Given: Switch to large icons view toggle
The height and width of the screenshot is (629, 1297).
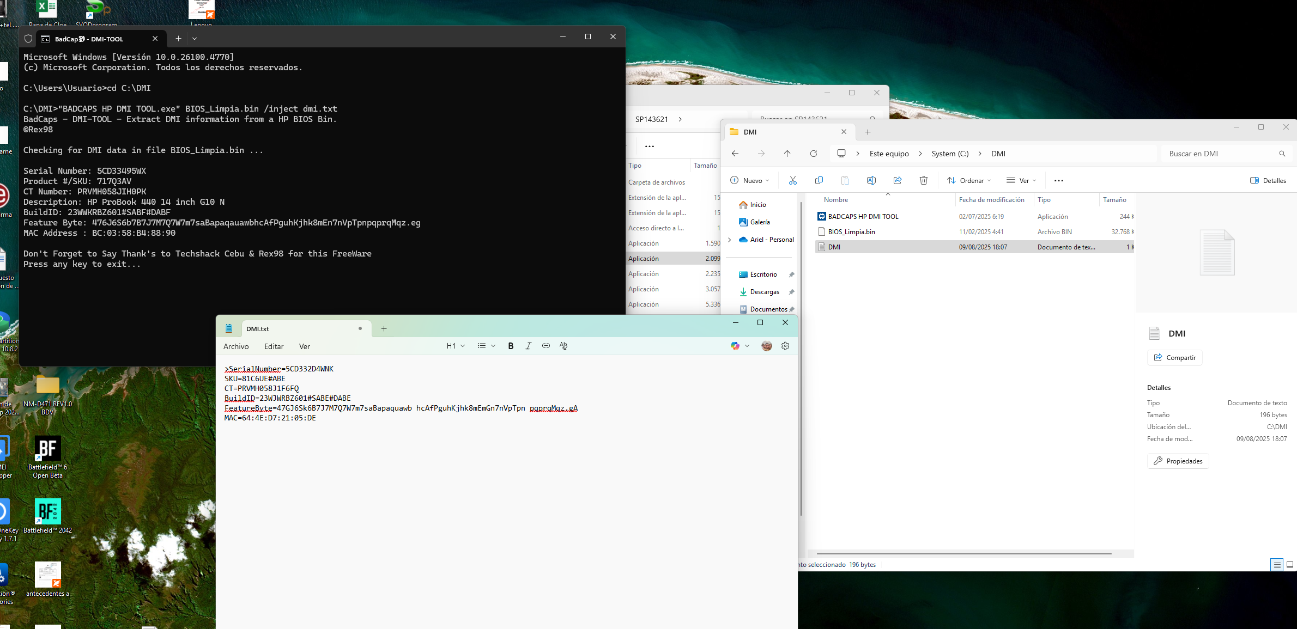Looking at the screenshot, I should 1289,565.
